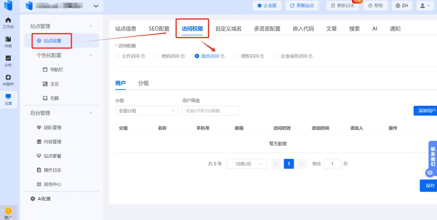Click the 联系我们 side tab

[433, 157]
